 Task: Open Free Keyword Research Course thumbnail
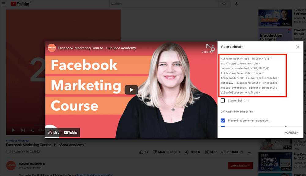[275, 162]
